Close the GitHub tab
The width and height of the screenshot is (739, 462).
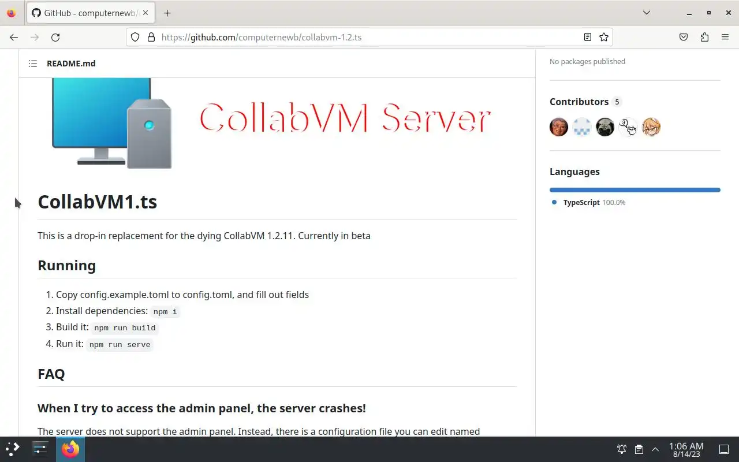tap(145, 13)
